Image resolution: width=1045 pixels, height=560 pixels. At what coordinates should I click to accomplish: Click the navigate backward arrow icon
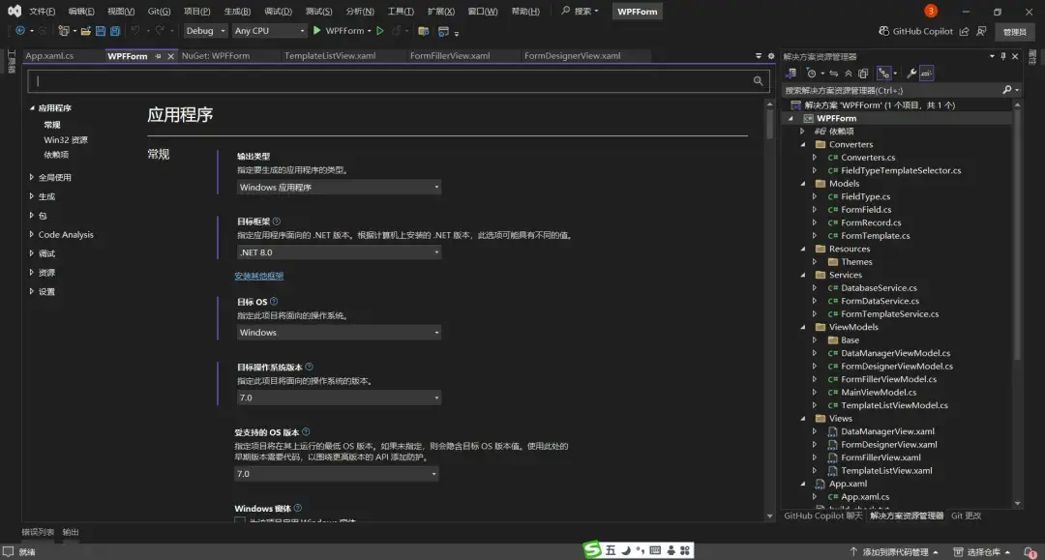point(20,31)
